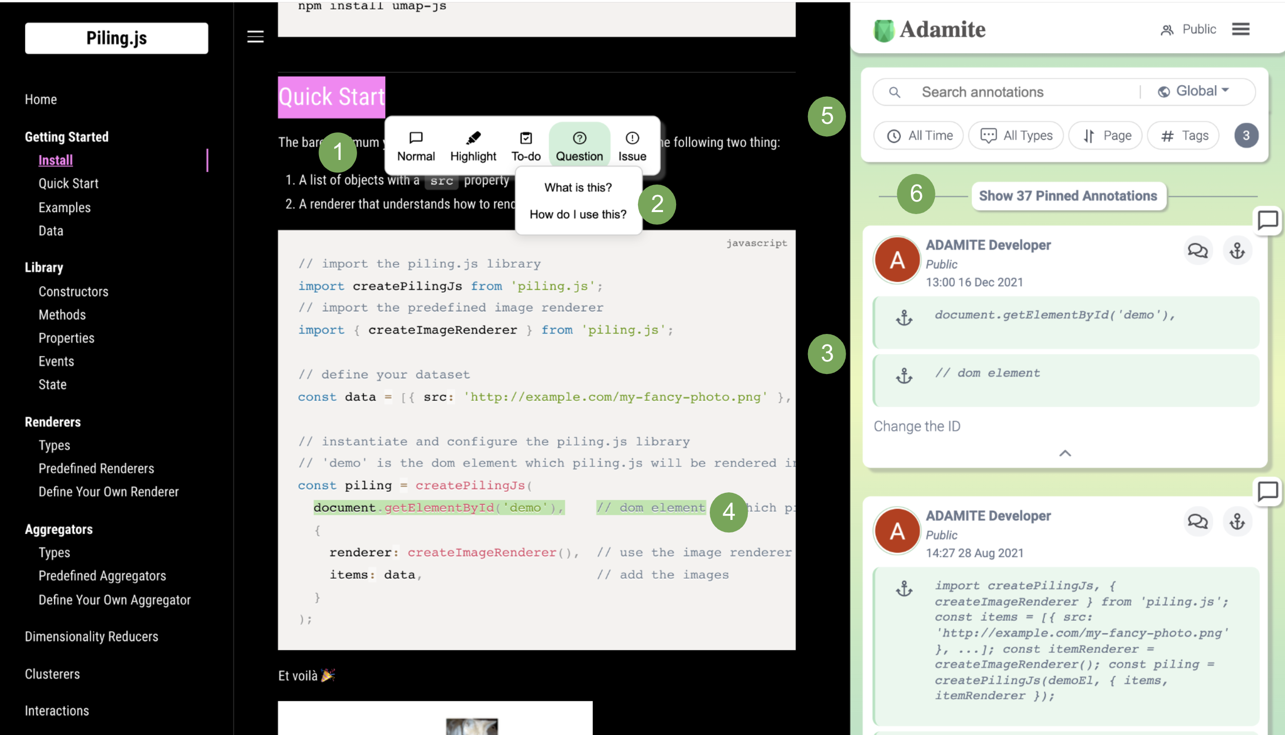Click annotation type tab icon above first card
The height and width of the screenshot is (735, 1285).
(x=1267, y=221)
